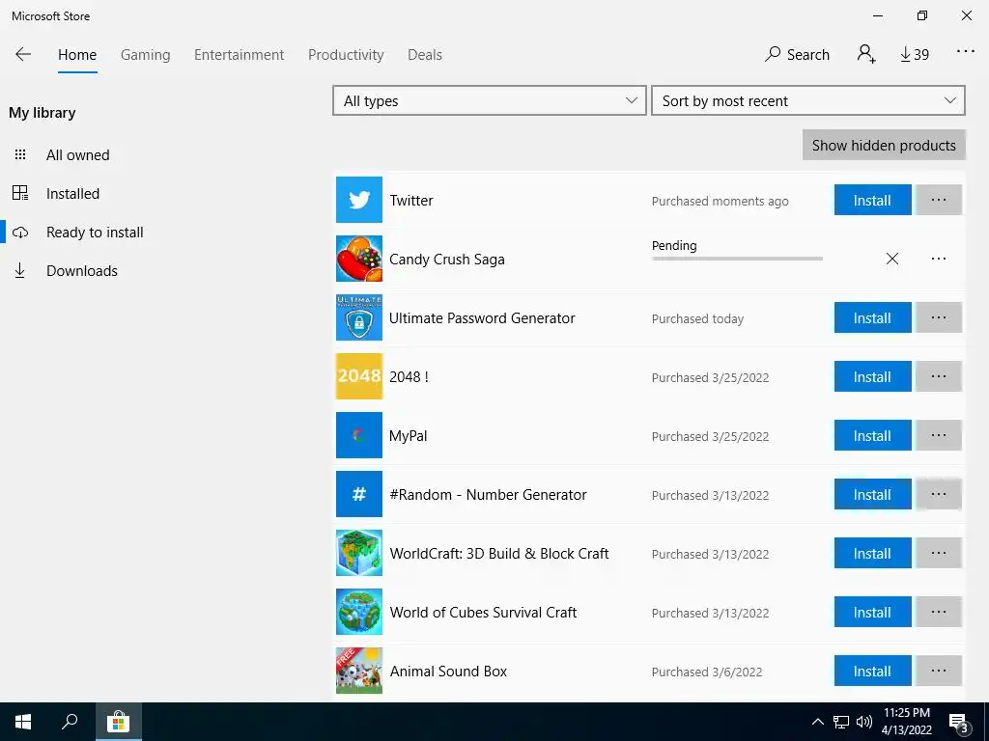The image size is (989, 741).
Task: Open more options for Ultimate Password Generator
Action: point(939,317)
